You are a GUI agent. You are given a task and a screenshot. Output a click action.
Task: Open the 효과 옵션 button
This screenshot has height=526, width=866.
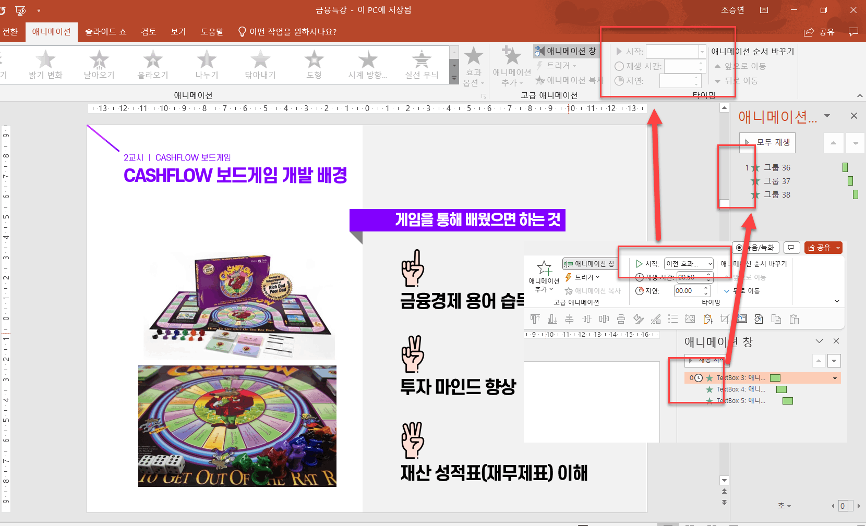474,66
